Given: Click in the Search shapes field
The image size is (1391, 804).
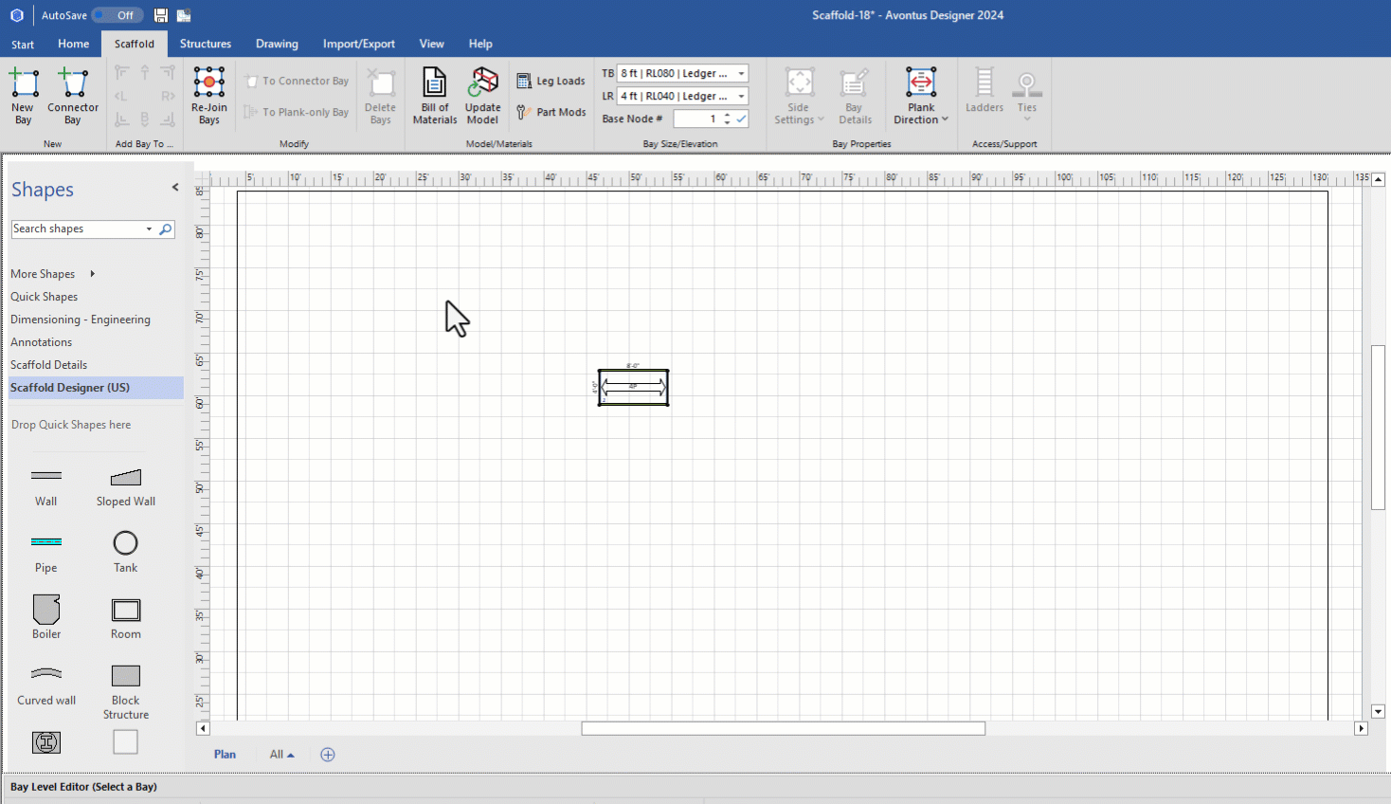Looking at the screenshot, I should click(76, 229).
